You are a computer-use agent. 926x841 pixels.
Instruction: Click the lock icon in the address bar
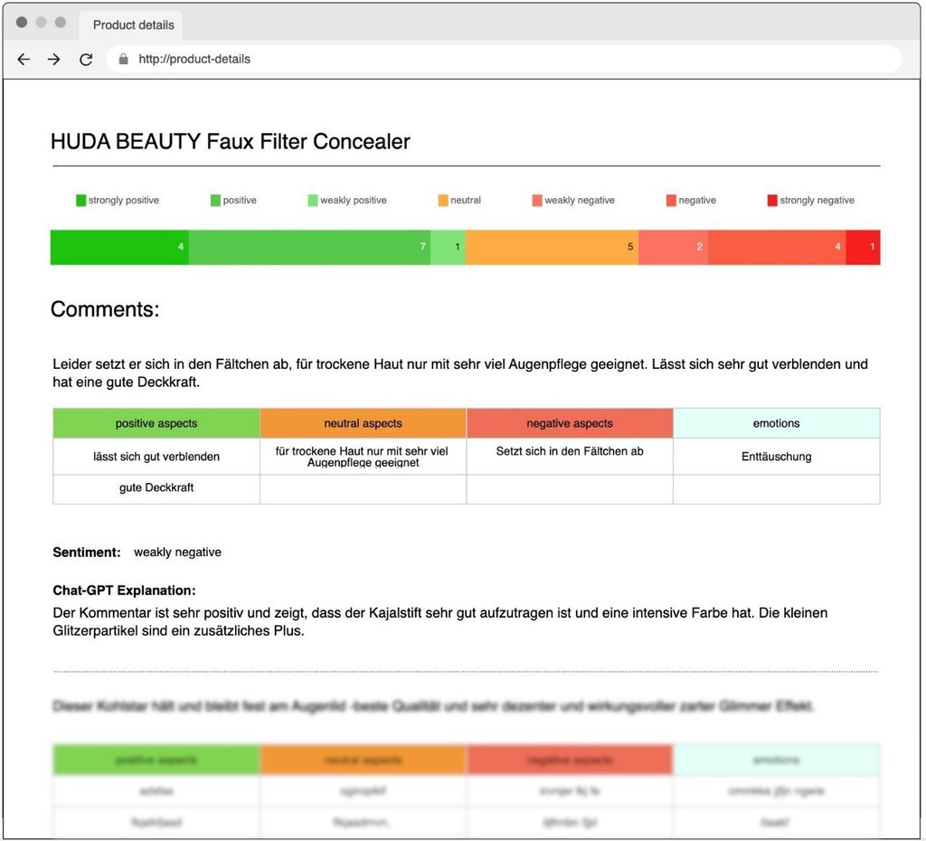[123, 59]
